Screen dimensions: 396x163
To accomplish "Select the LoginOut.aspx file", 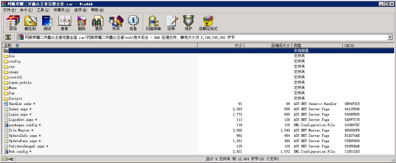I will (x=198, y=120).
